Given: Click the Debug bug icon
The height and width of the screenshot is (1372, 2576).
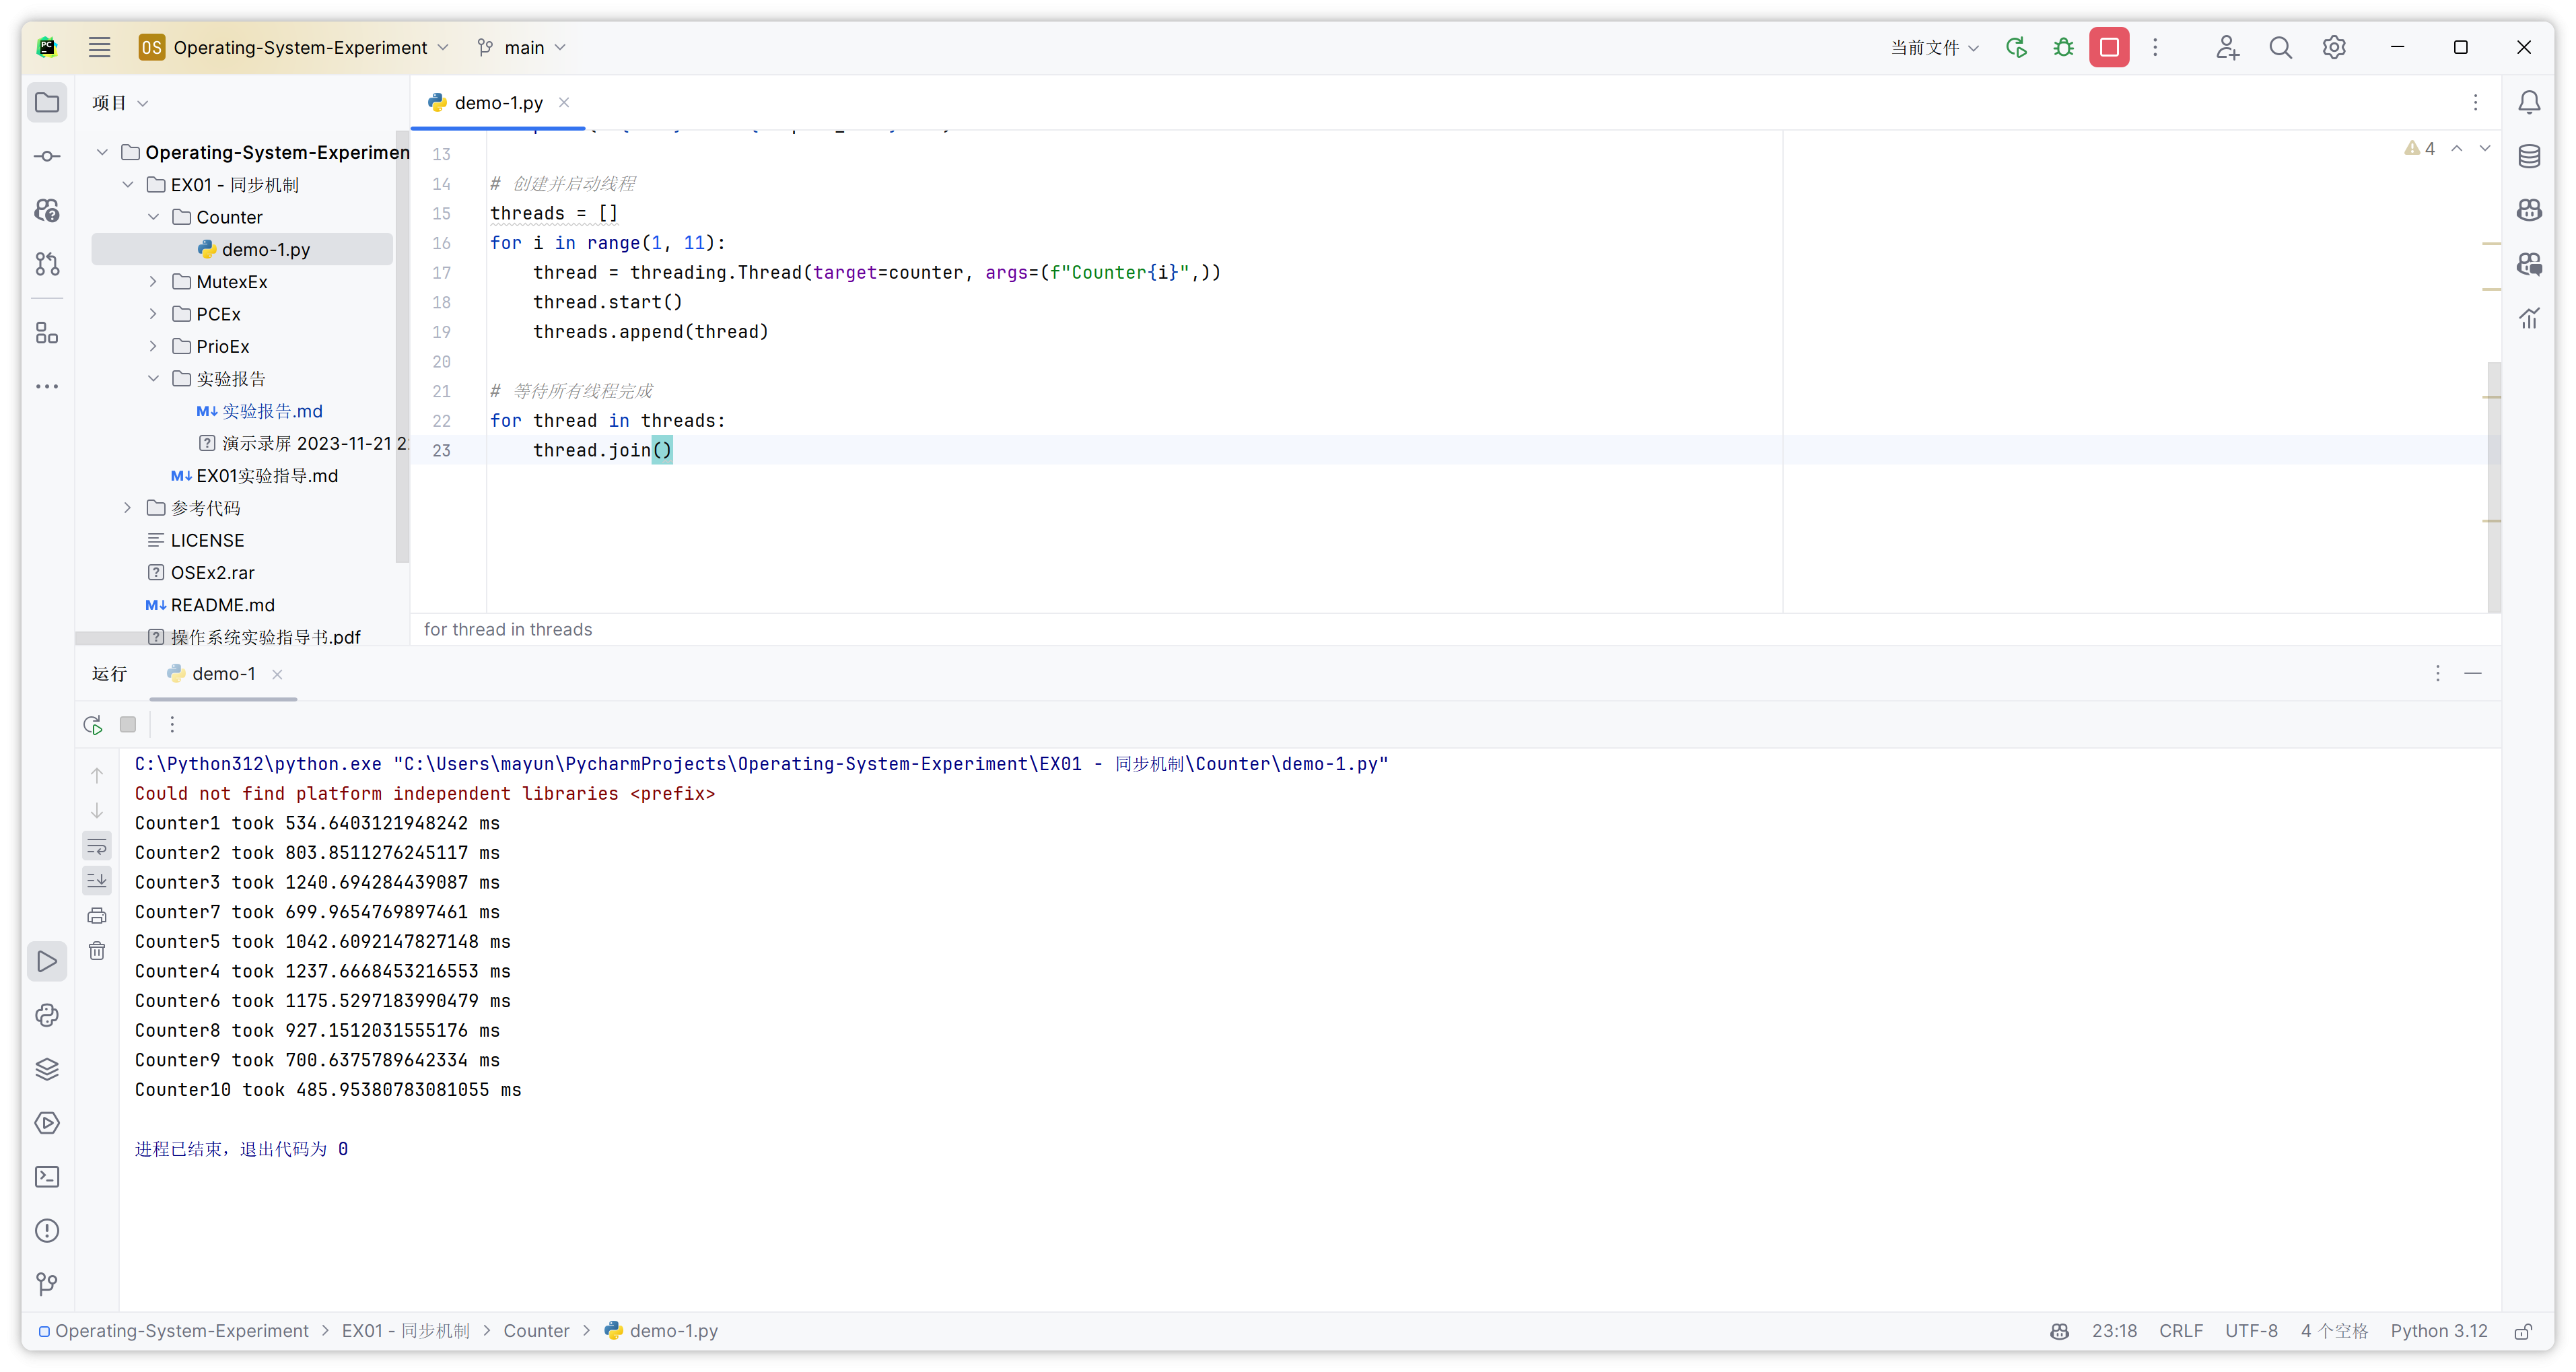Looking at the screenshot, I should [x=2063, y=47].
